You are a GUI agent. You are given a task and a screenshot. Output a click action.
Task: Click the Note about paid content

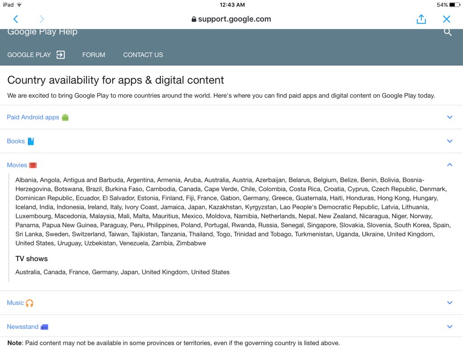[x=173, y=343]
